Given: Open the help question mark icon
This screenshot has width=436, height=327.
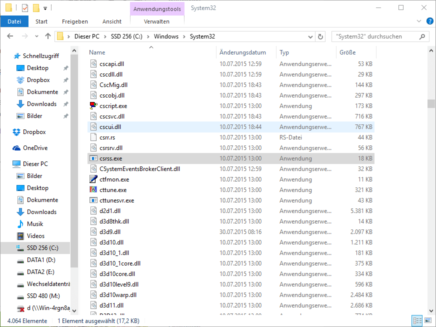Looking at the screenshot, I should click(x=429, y=21).
